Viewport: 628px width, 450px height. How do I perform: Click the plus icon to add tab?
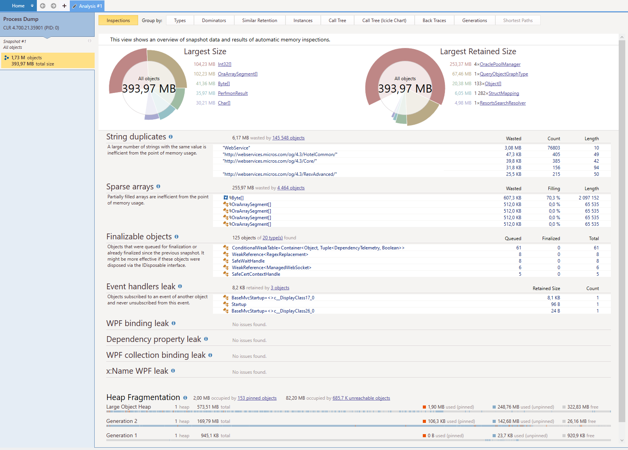tap(64, 6)
